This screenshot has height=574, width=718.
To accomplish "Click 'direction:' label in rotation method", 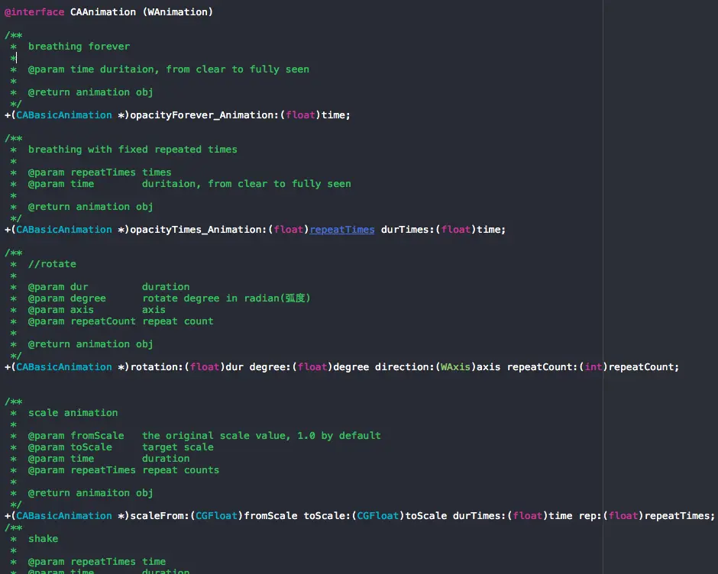I will (404, 366).
